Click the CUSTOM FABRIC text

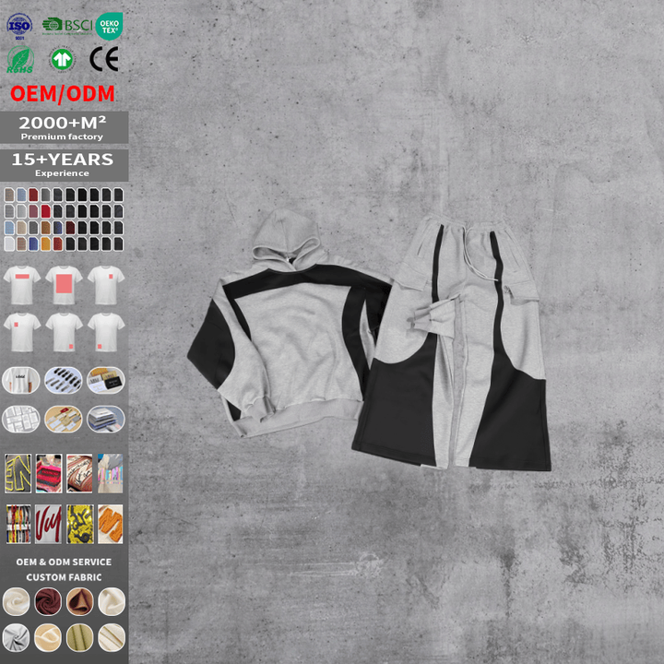[x=64, y=577]
